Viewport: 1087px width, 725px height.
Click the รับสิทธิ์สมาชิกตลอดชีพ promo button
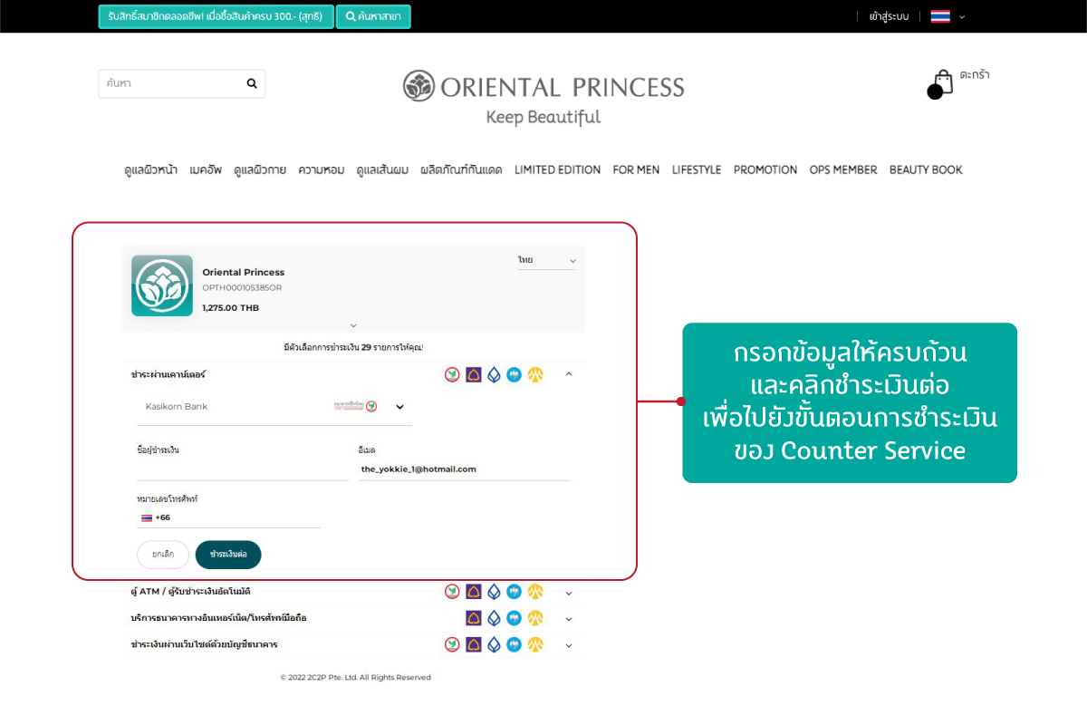[x=216, y=16]
